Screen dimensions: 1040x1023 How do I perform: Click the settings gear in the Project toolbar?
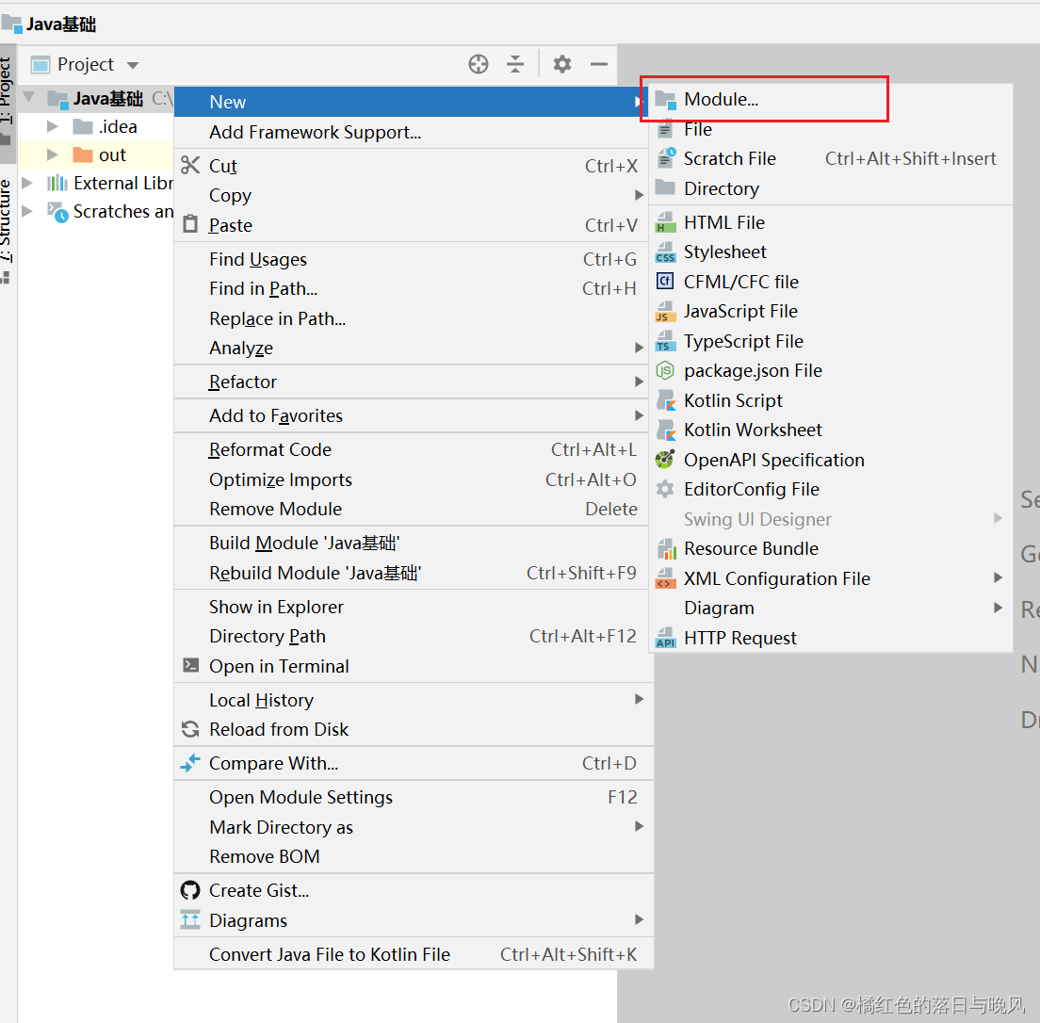click(561, 64)
